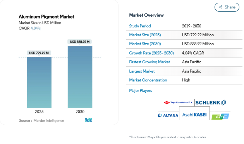The height and width of the screenshot is (144, 244).
Task: Click the USD 888.92 M bar label
Action: click(80, 42)
